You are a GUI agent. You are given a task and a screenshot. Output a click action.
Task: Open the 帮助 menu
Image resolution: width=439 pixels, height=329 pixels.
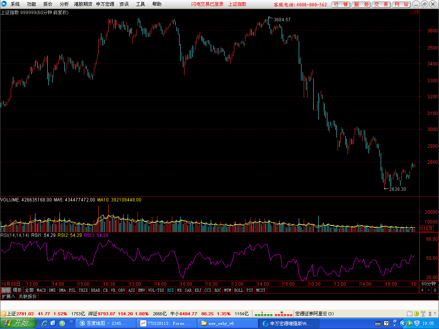(x=157, y=4)
